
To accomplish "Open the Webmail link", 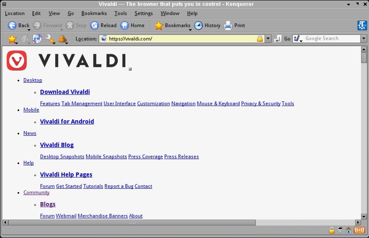I will [x=66, y=215].
